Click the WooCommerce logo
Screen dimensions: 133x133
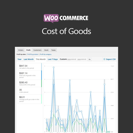point(66,18)
